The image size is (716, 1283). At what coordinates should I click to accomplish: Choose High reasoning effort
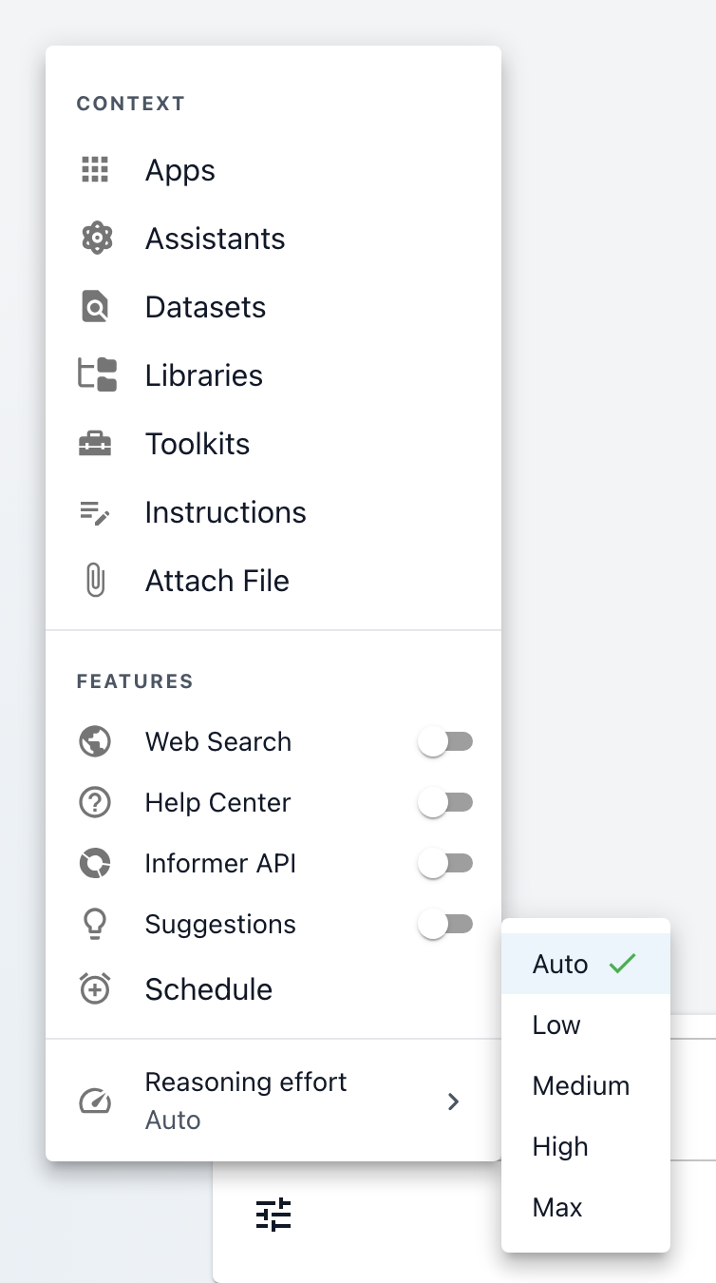pyautogui.click(x=586, y=1146)
